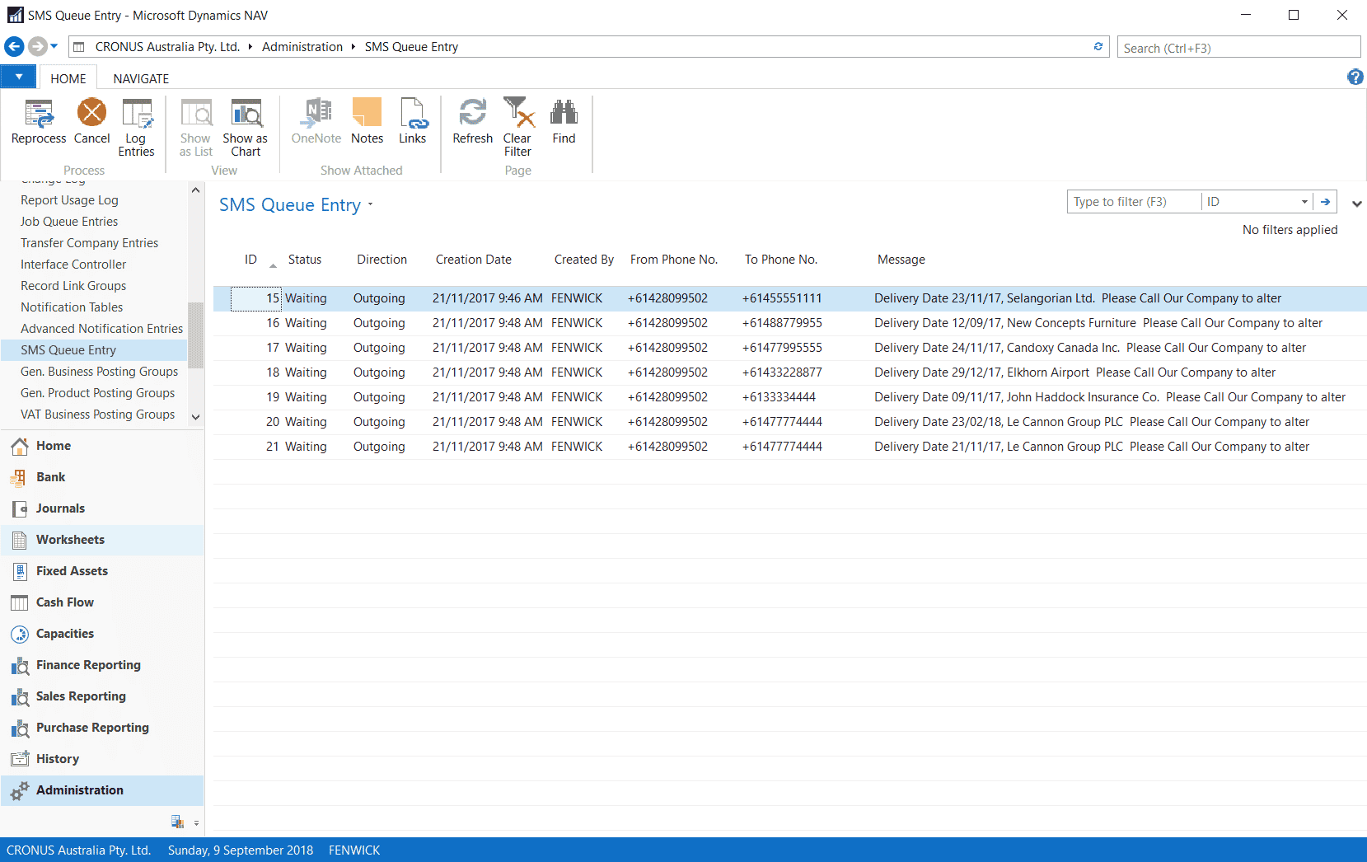Sort by the ID column header

point(250,260)
